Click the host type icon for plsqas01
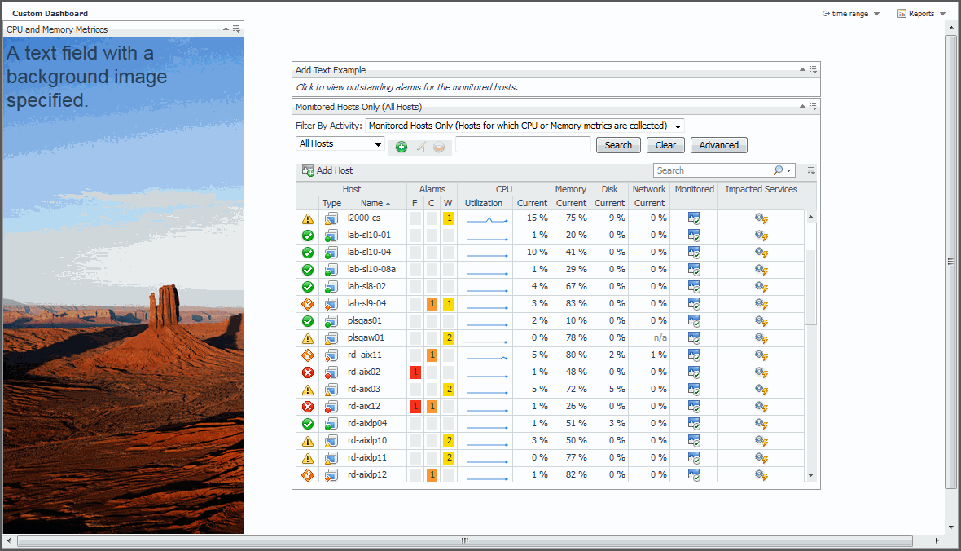961x551 pixels. [331, 321]
